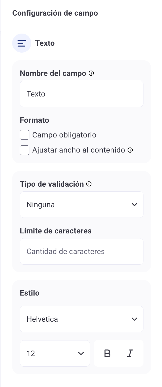Click the Formato section label
Viewport: 162px width, 387px height.
coord(34,120)
